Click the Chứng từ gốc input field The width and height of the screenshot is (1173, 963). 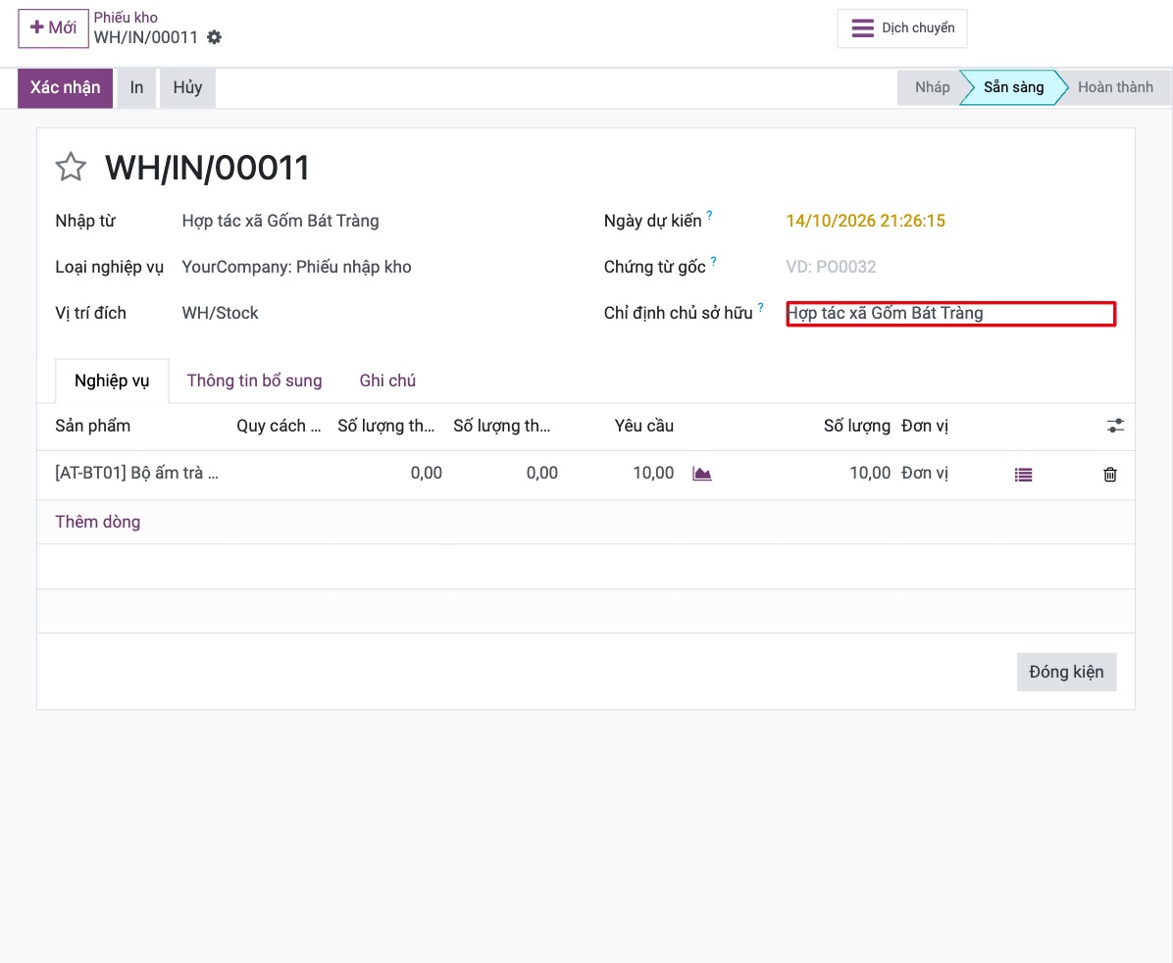click(x=950, y=267)
